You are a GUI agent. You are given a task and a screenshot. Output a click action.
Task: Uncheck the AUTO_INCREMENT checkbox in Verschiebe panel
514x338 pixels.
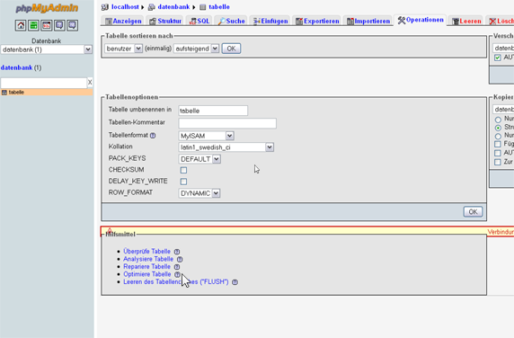(498, 58)
